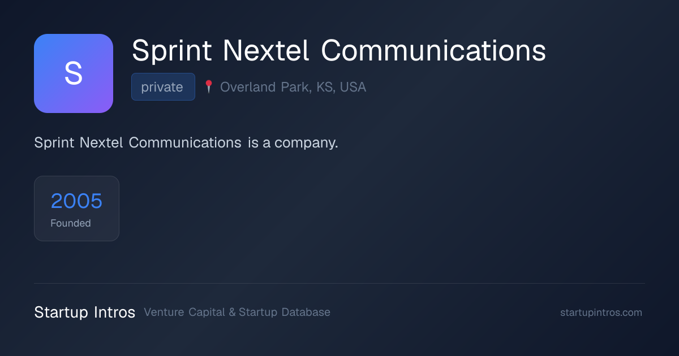Click the Founded label under 2005
The width and height of the screenshot is (679, 356).
71,223
